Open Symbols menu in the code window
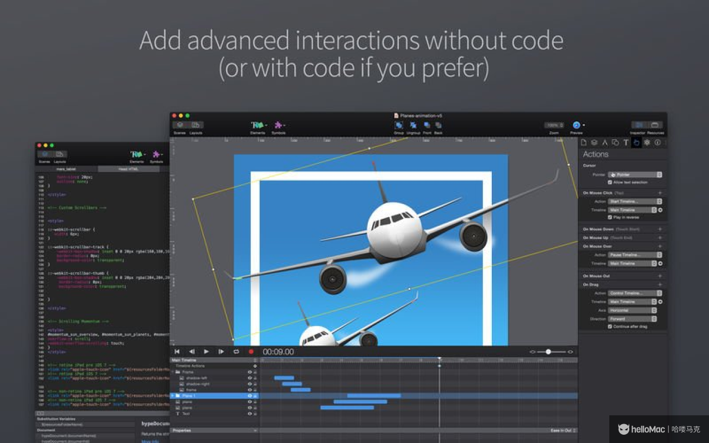Screen dimensions: 709x443 click(x=157, y=155)
